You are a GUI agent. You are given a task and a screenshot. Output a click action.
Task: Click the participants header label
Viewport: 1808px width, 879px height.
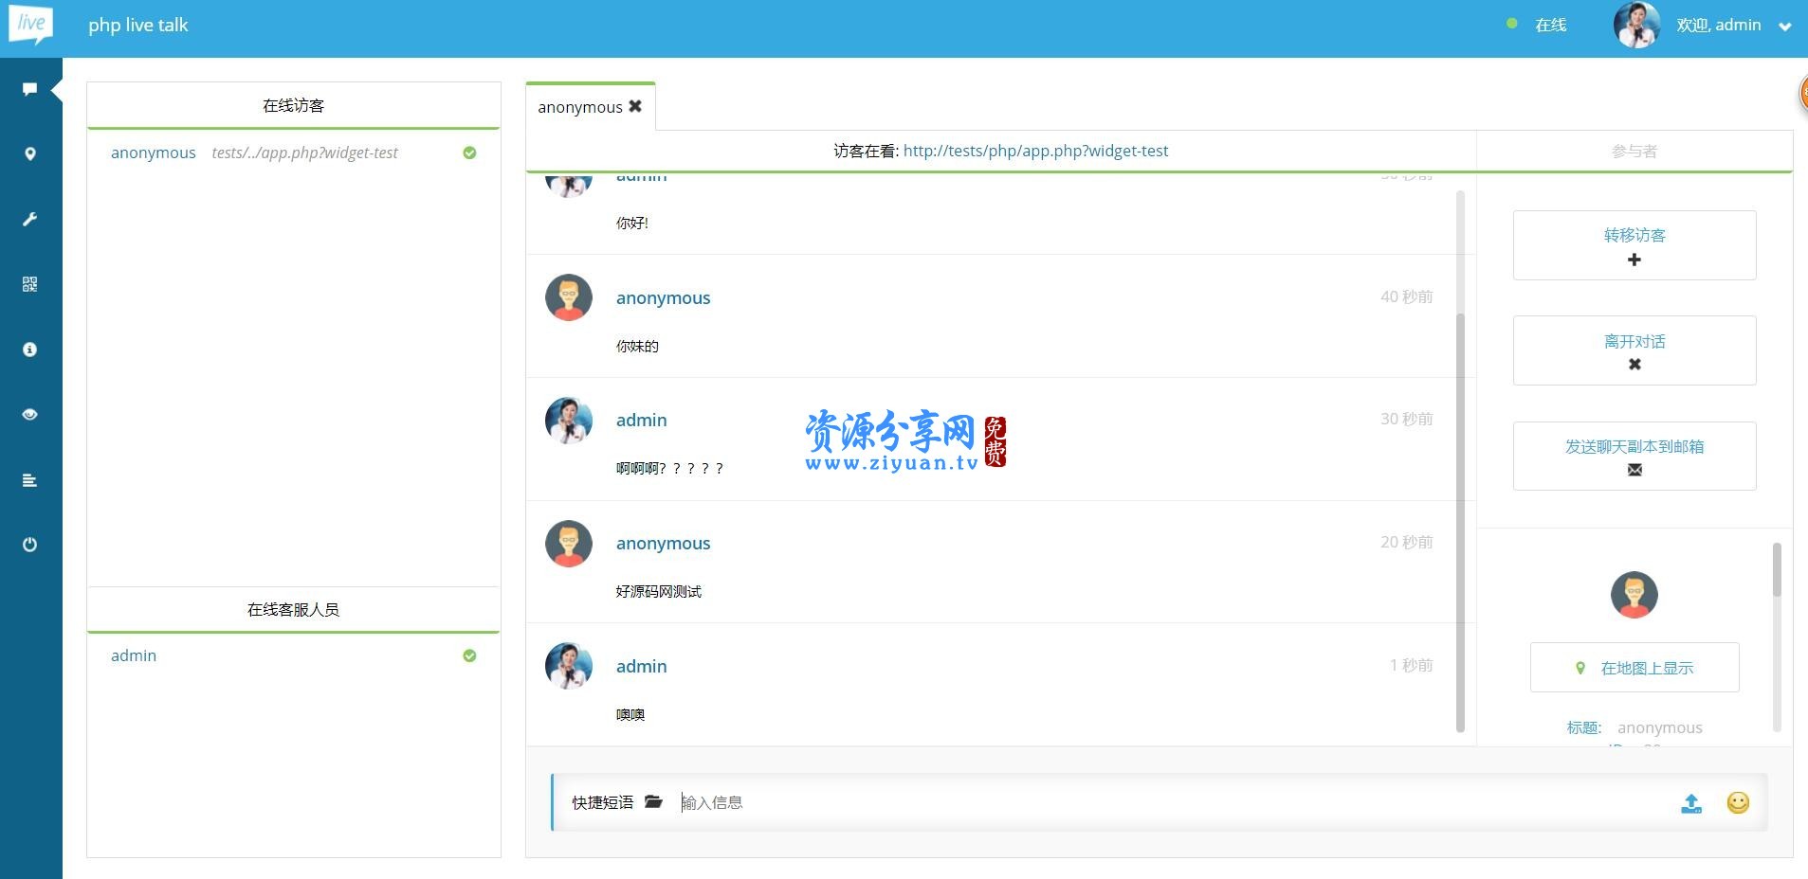(1635, 151)
